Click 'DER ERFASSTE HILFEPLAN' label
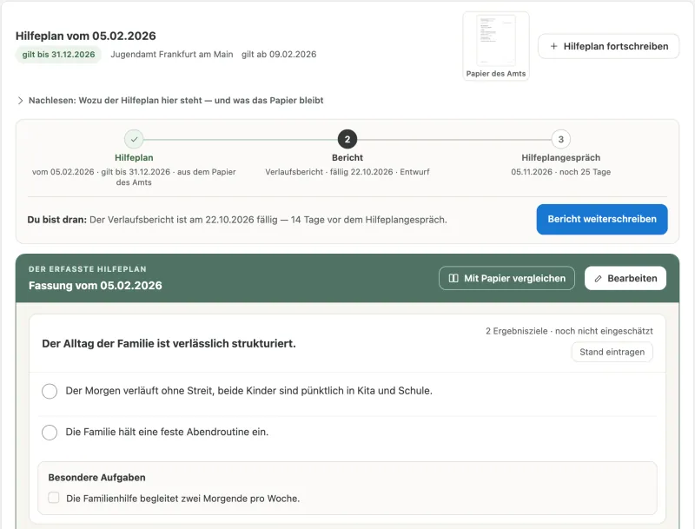Screen dimensions: 695x529 (x=88, y=269)
